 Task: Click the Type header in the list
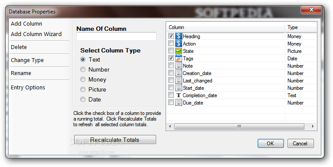point(301,27)
